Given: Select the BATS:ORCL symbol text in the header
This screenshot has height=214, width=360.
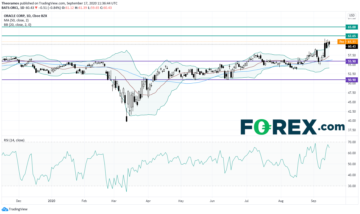Looking at the screenshot, I should point(10,8).
